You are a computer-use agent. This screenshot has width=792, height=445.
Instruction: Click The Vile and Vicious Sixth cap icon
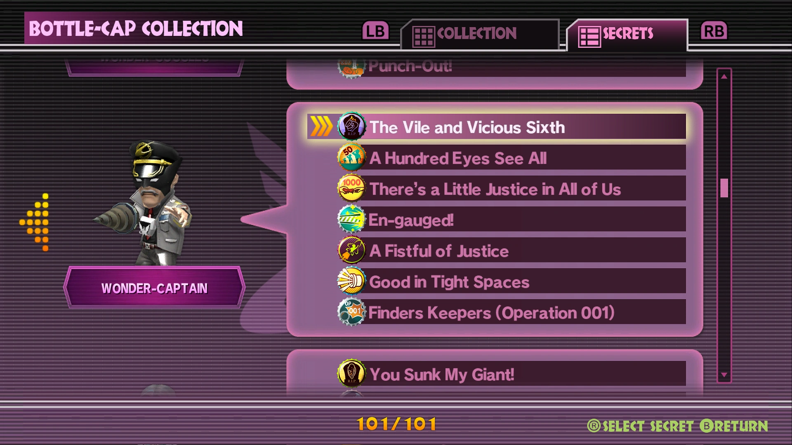coord(351,126)
